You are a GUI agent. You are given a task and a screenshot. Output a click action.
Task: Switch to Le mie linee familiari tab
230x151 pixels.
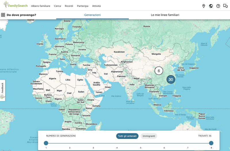point(165,15)
